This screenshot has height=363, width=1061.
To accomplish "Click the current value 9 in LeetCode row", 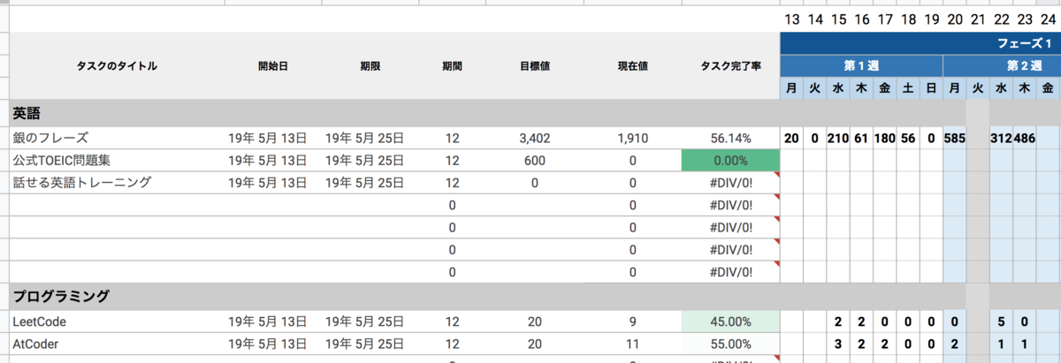I will click(x=632, y=321).
